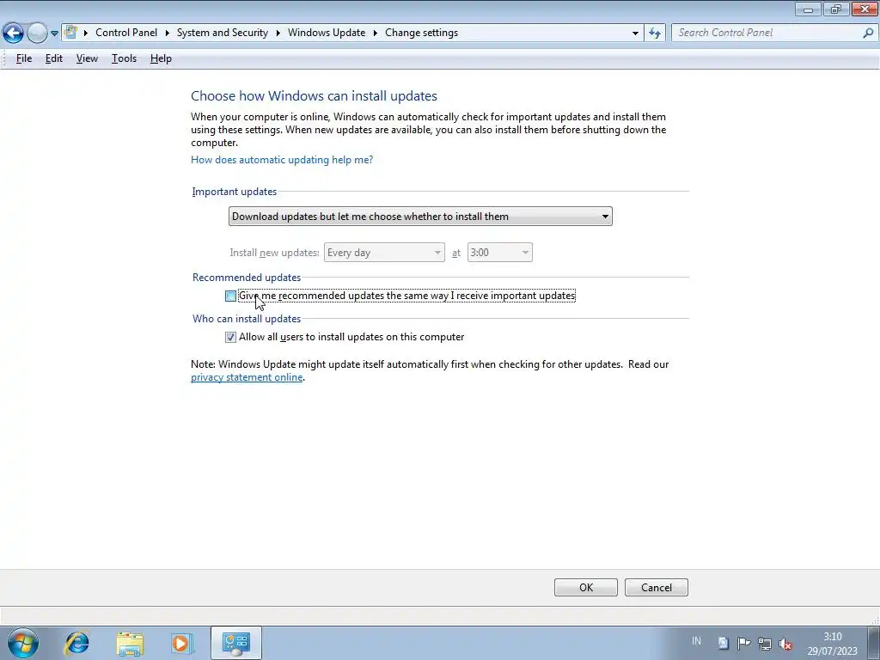
Task: Go back with the Back arrow button
Action: point(13,34)
